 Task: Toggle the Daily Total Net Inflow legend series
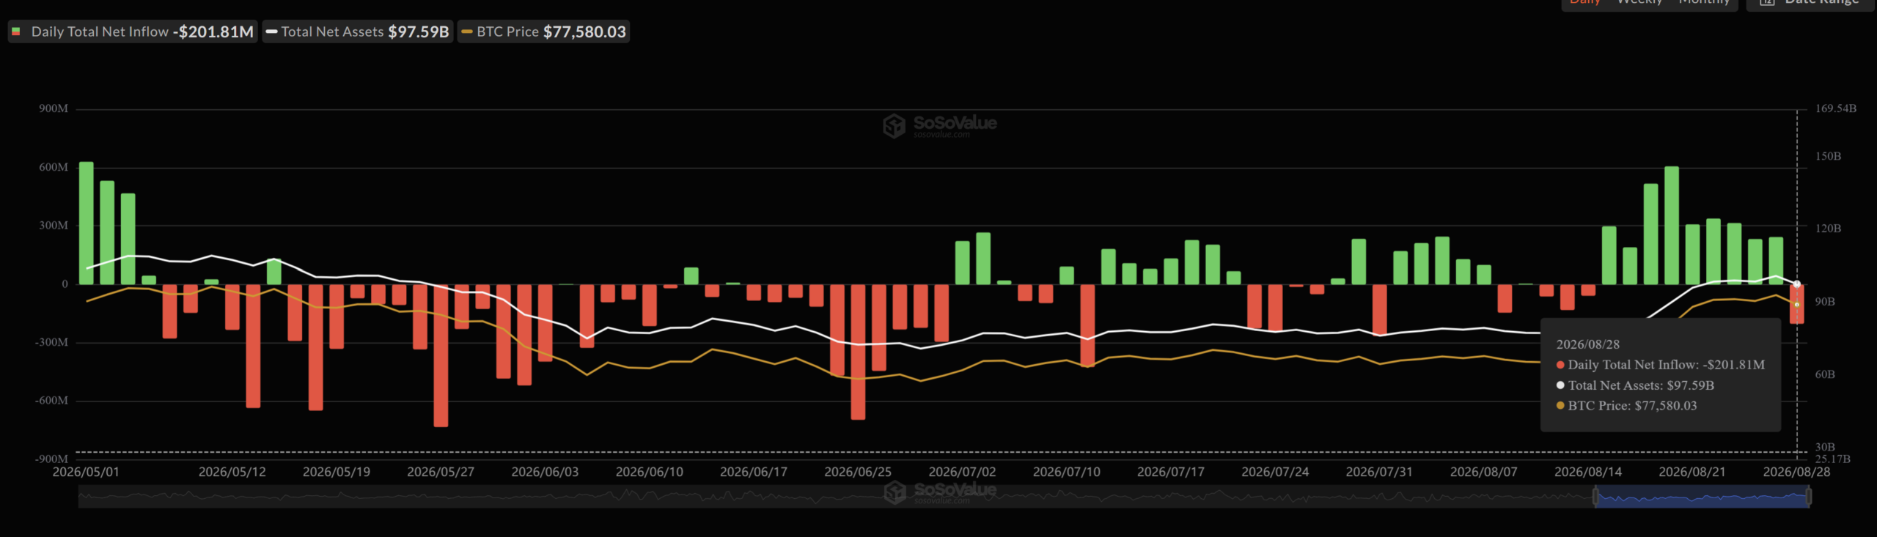click(x=133, y=32)
